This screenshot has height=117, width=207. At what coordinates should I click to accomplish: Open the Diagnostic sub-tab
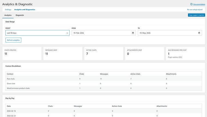point(20,15)
